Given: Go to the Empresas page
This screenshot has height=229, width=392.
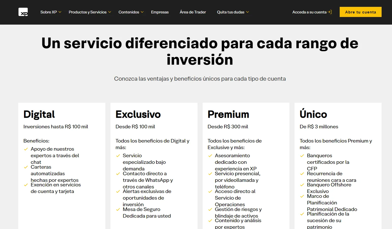Looking at the screenshot, I should [x=160, y=12].
